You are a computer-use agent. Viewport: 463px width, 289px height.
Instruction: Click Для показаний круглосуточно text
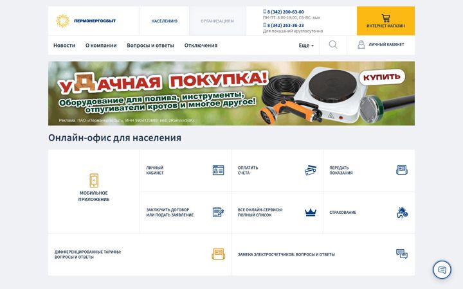pos(293,31)
